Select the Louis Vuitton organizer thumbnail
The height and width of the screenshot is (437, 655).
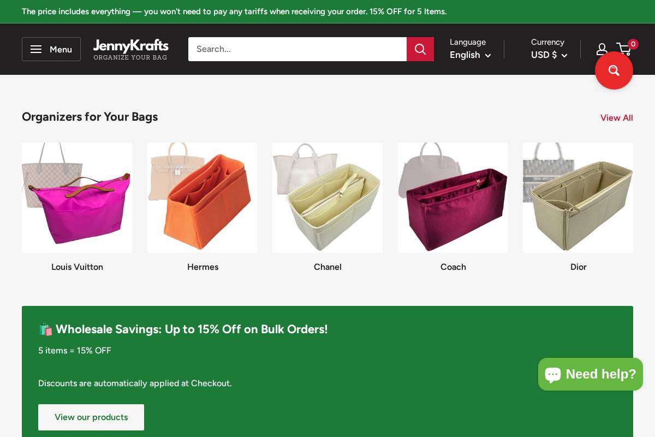point(77,198)
